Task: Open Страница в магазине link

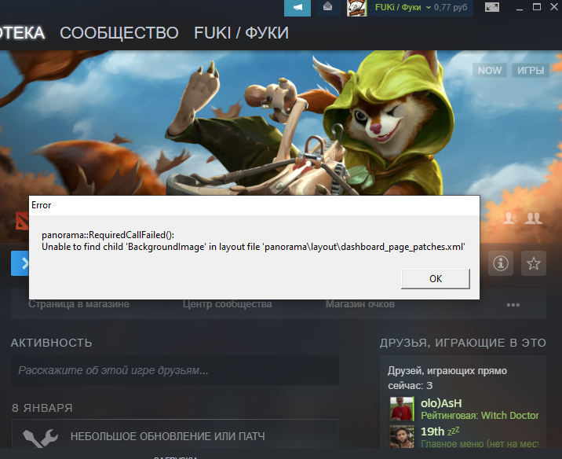Action: 78,304
